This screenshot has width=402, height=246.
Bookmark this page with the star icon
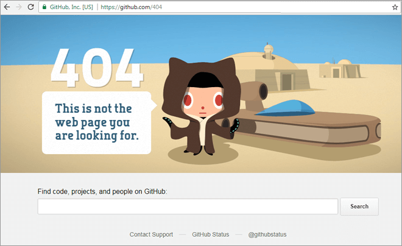tap(395, 7)
